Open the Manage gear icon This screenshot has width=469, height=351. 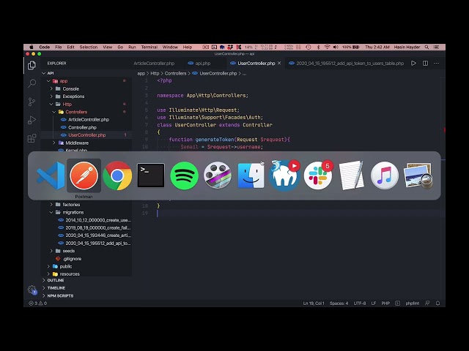tap(32, 290)
